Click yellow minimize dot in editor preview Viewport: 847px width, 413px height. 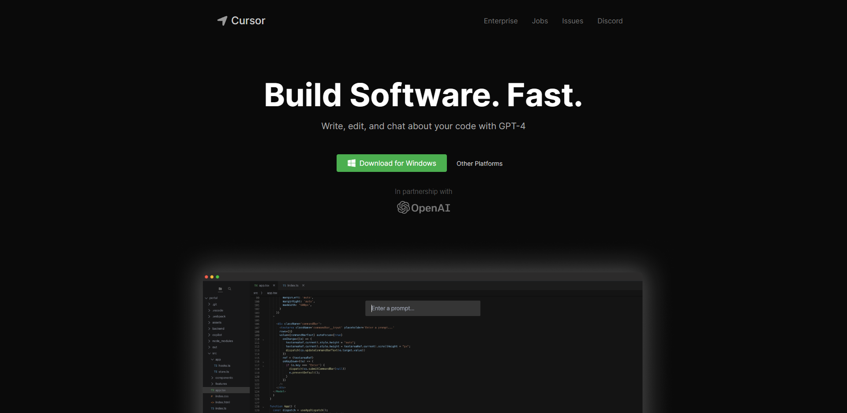click(x=212, y=277)
